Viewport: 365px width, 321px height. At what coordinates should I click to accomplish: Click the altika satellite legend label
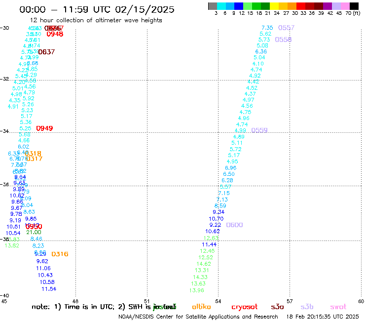coord(201,307)
